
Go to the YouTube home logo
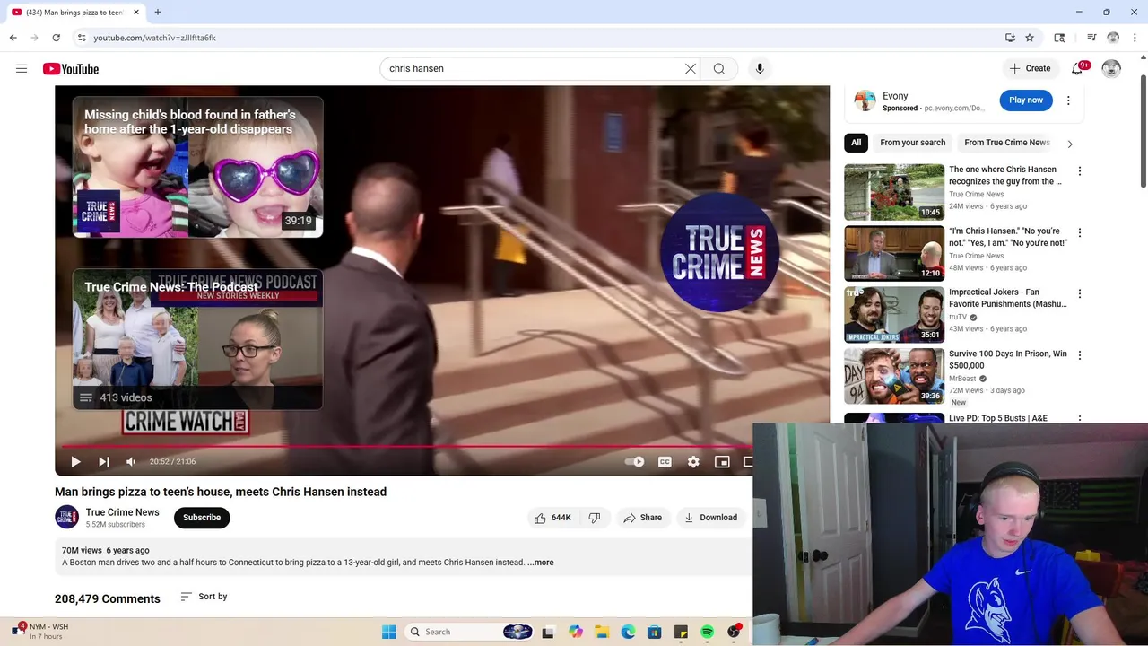tap(70, 69)
